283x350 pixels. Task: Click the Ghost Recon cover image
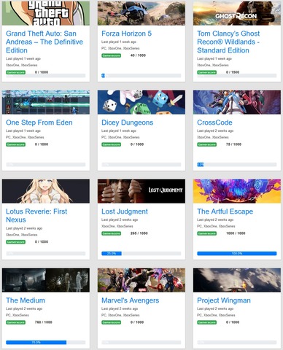pos(237,12)
